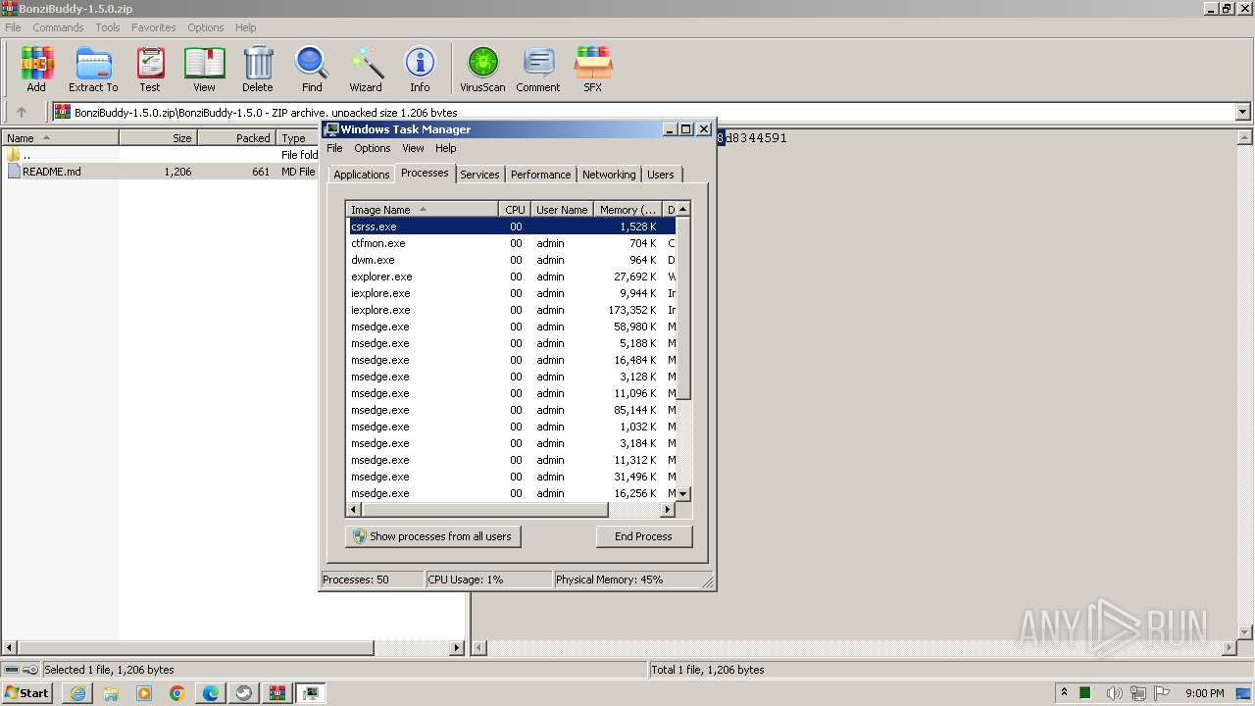Sort processes by Memory column
This screenshot has width=1255, height=706.
627,209
